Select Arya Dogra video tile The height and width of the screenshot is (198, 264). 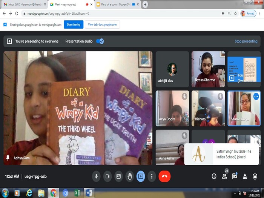(x=172, y=109)
